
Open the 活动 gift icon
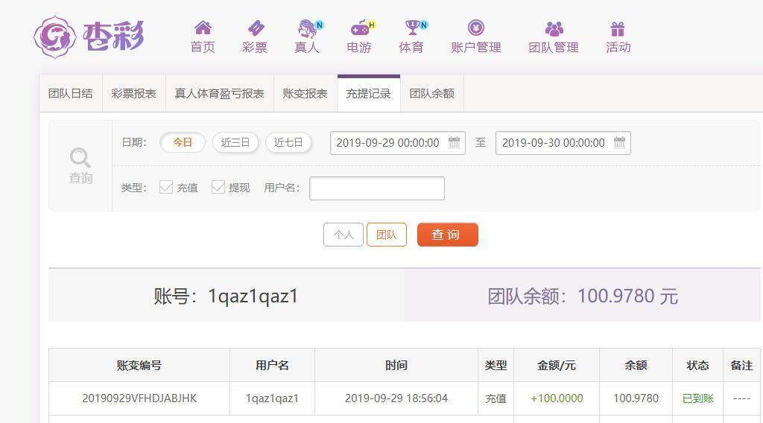[x=618, y=29]
